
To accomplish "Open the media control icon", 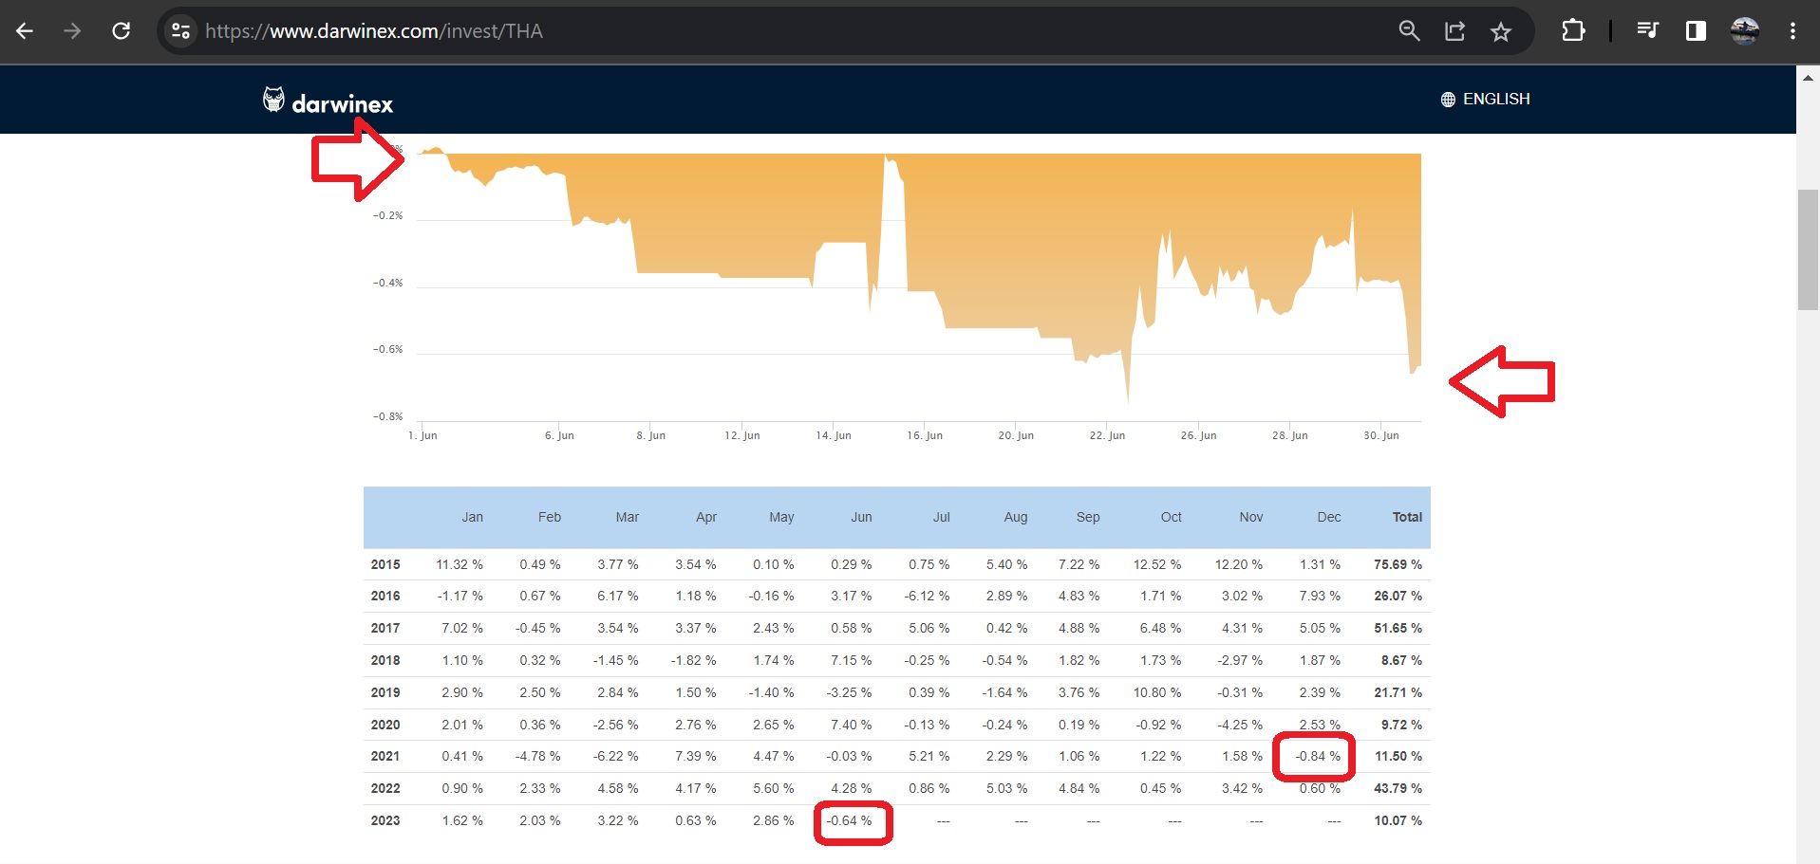I will (x=1647, y=31).
